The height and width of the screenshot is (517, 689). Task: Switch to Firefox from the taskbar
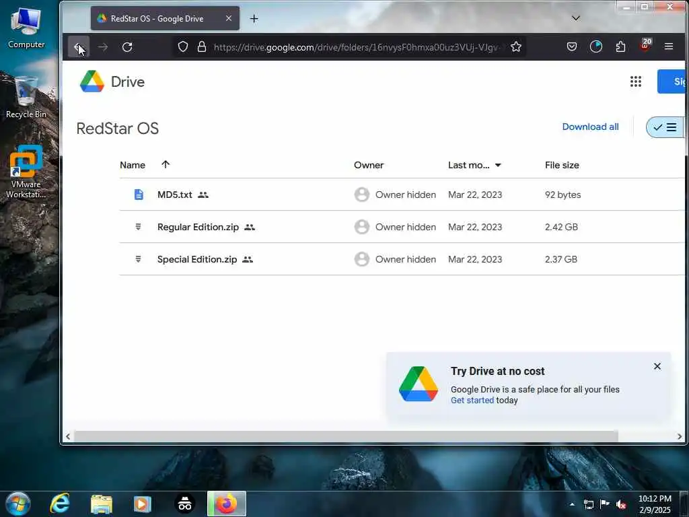(227, 504)
